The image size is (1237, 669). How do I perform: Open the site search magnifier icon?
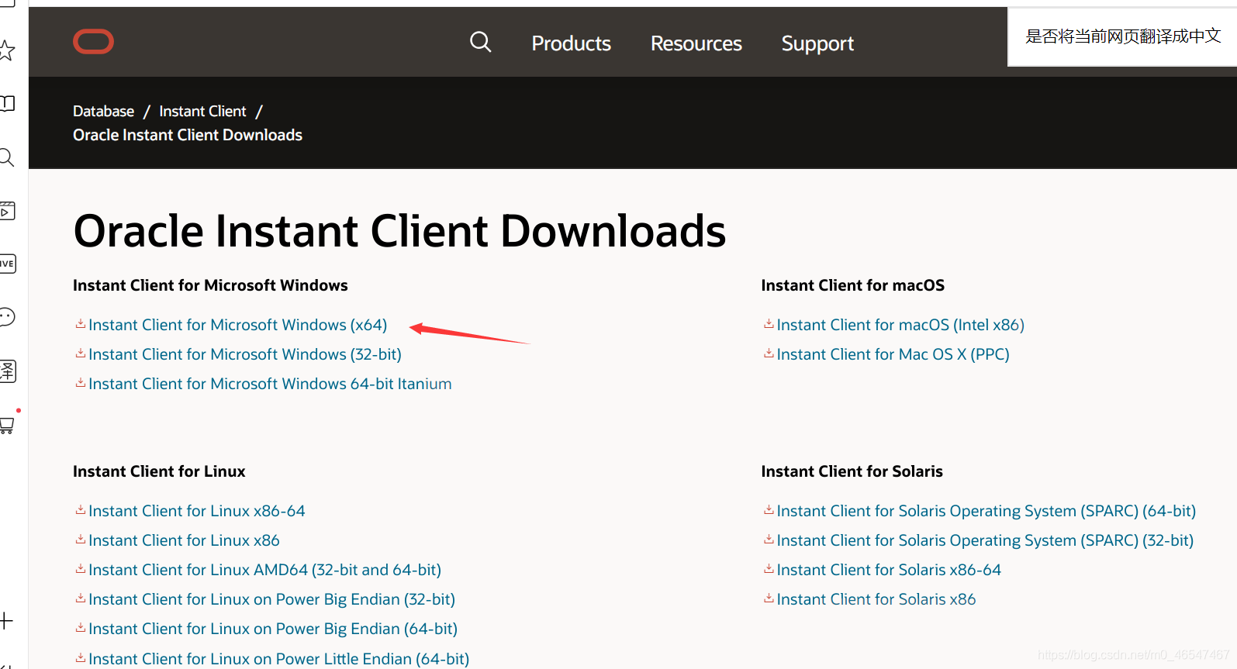pos(481,42)
